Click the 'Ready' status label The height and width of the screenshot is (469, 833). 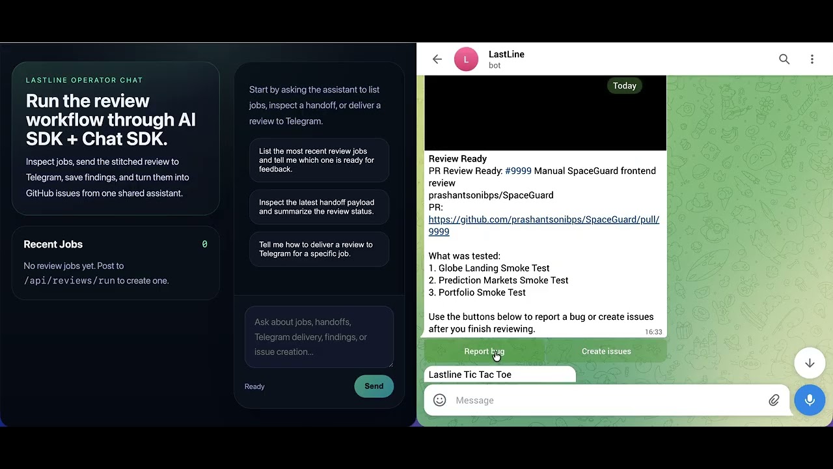[x=254, y=386]
